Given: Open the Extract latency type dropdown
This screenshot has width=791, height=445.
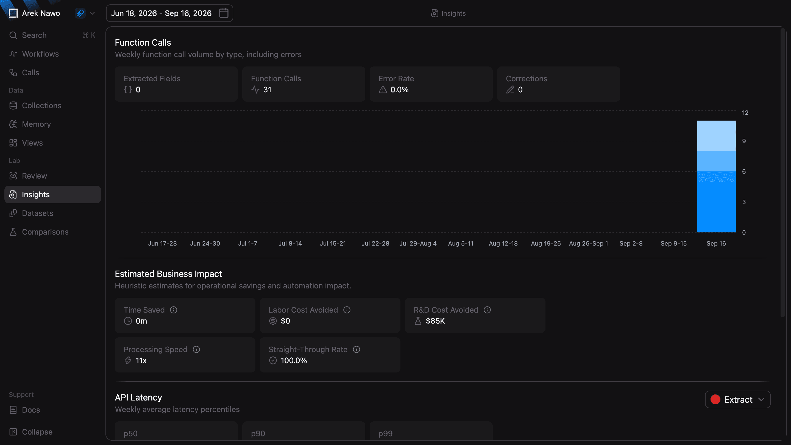Looking at the screenshot, I should tap(738, 400).
